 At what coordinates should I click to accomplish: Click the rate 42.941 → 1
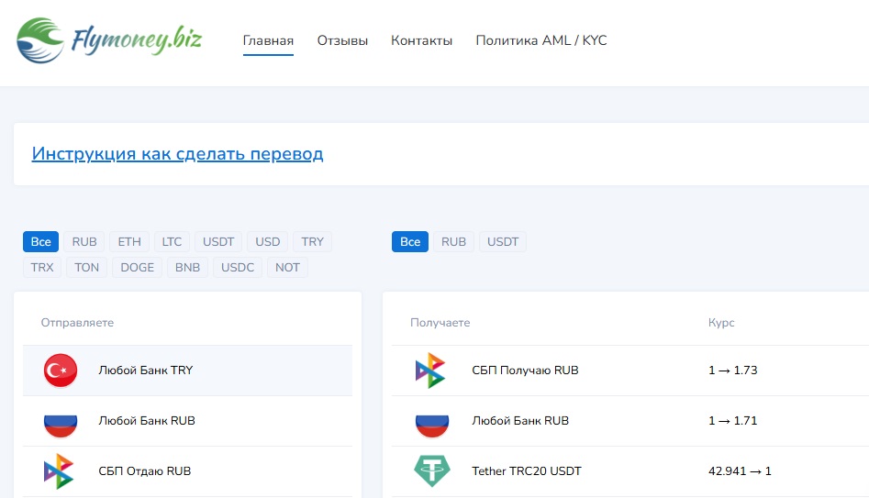[740, 470]
